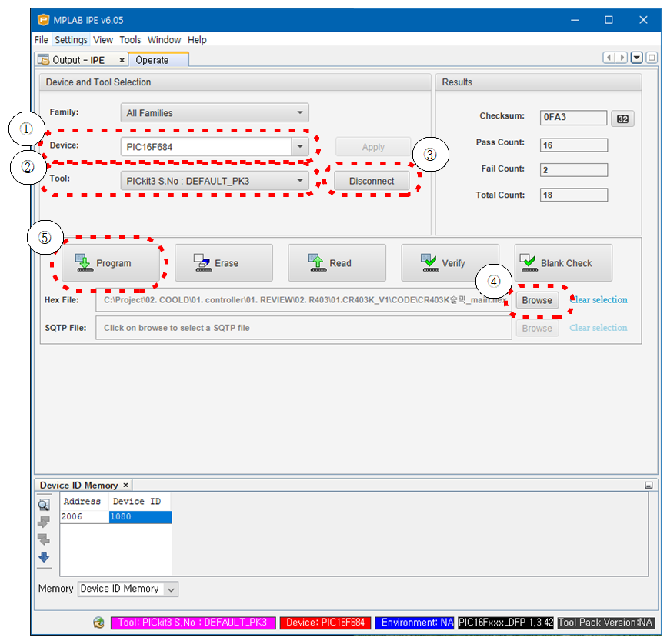Open the Family dropdown
The width and height of the screenshot is (667, 641).
[x=215, y=113]
